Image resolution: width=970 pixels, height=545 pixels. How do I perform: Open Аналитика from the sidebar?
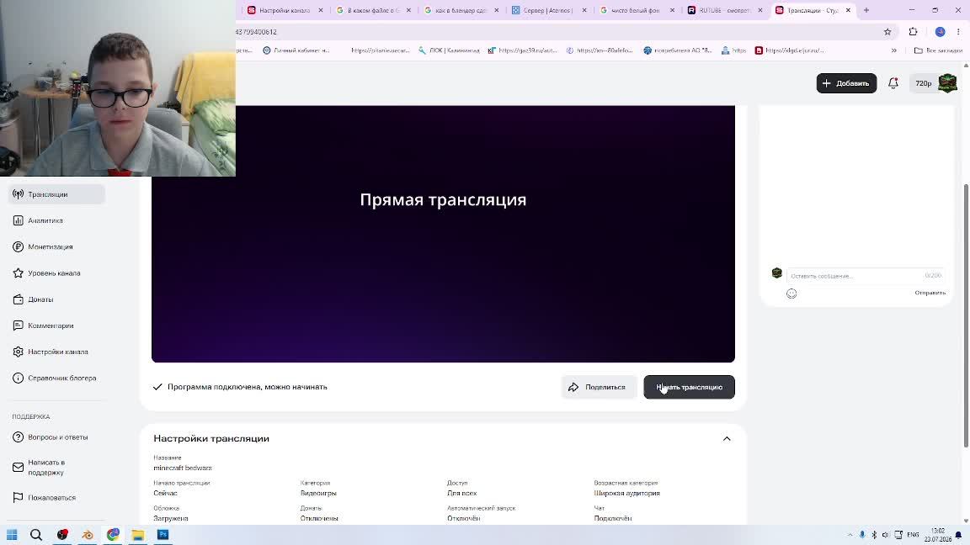tap(45, 220)
